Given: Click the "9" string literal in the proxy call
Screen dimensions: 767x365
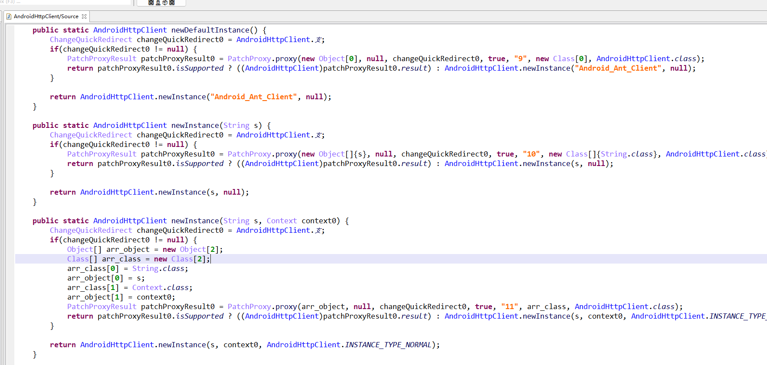Looking at the screenshot, I should coord(520,59).
